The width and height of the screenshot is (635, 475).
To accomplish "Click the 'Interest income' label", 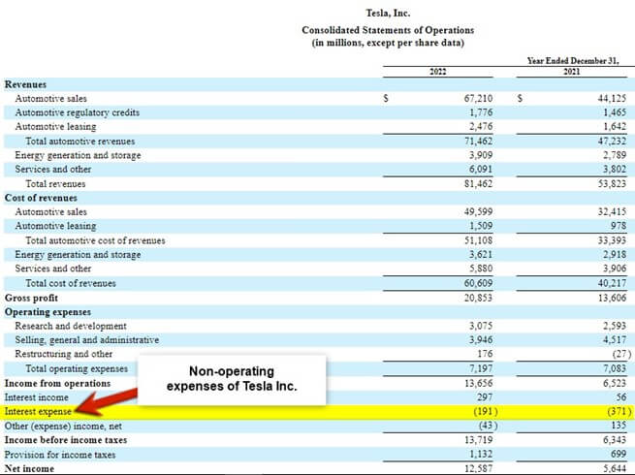I will 37,397.
